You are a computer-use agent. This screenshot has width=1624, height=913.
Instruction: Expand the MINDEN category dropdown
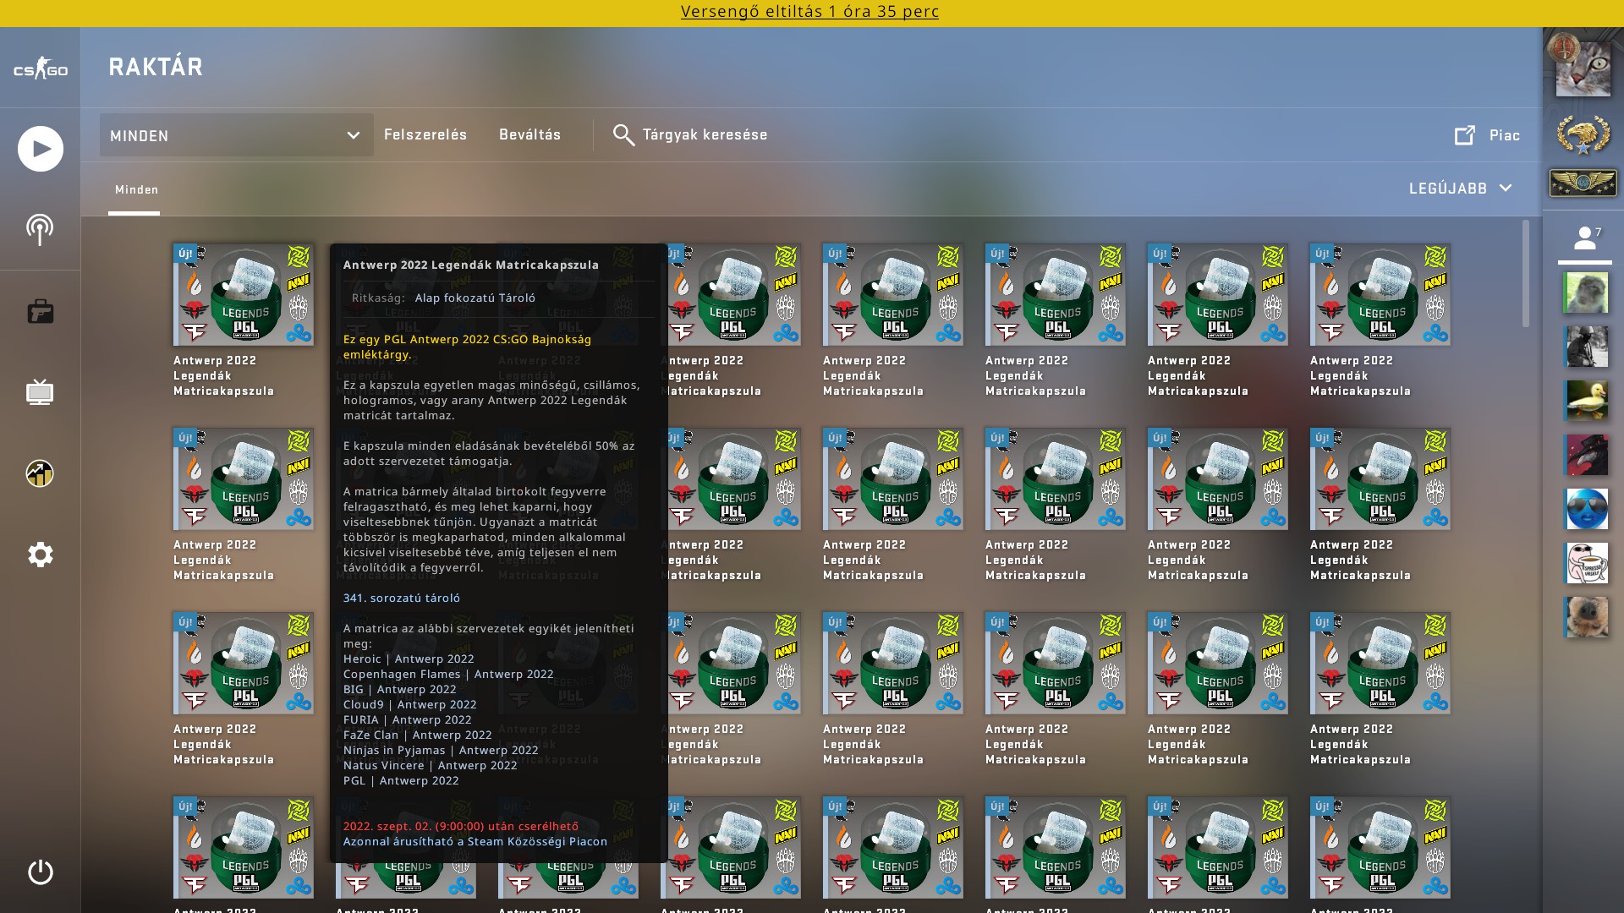pyautogui.click(x=236, y=135)
